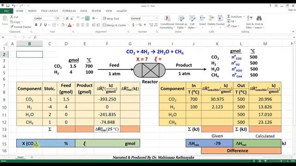Undo the last action
The height and width of the screenshot is (166, 296).
click(13, 6)
